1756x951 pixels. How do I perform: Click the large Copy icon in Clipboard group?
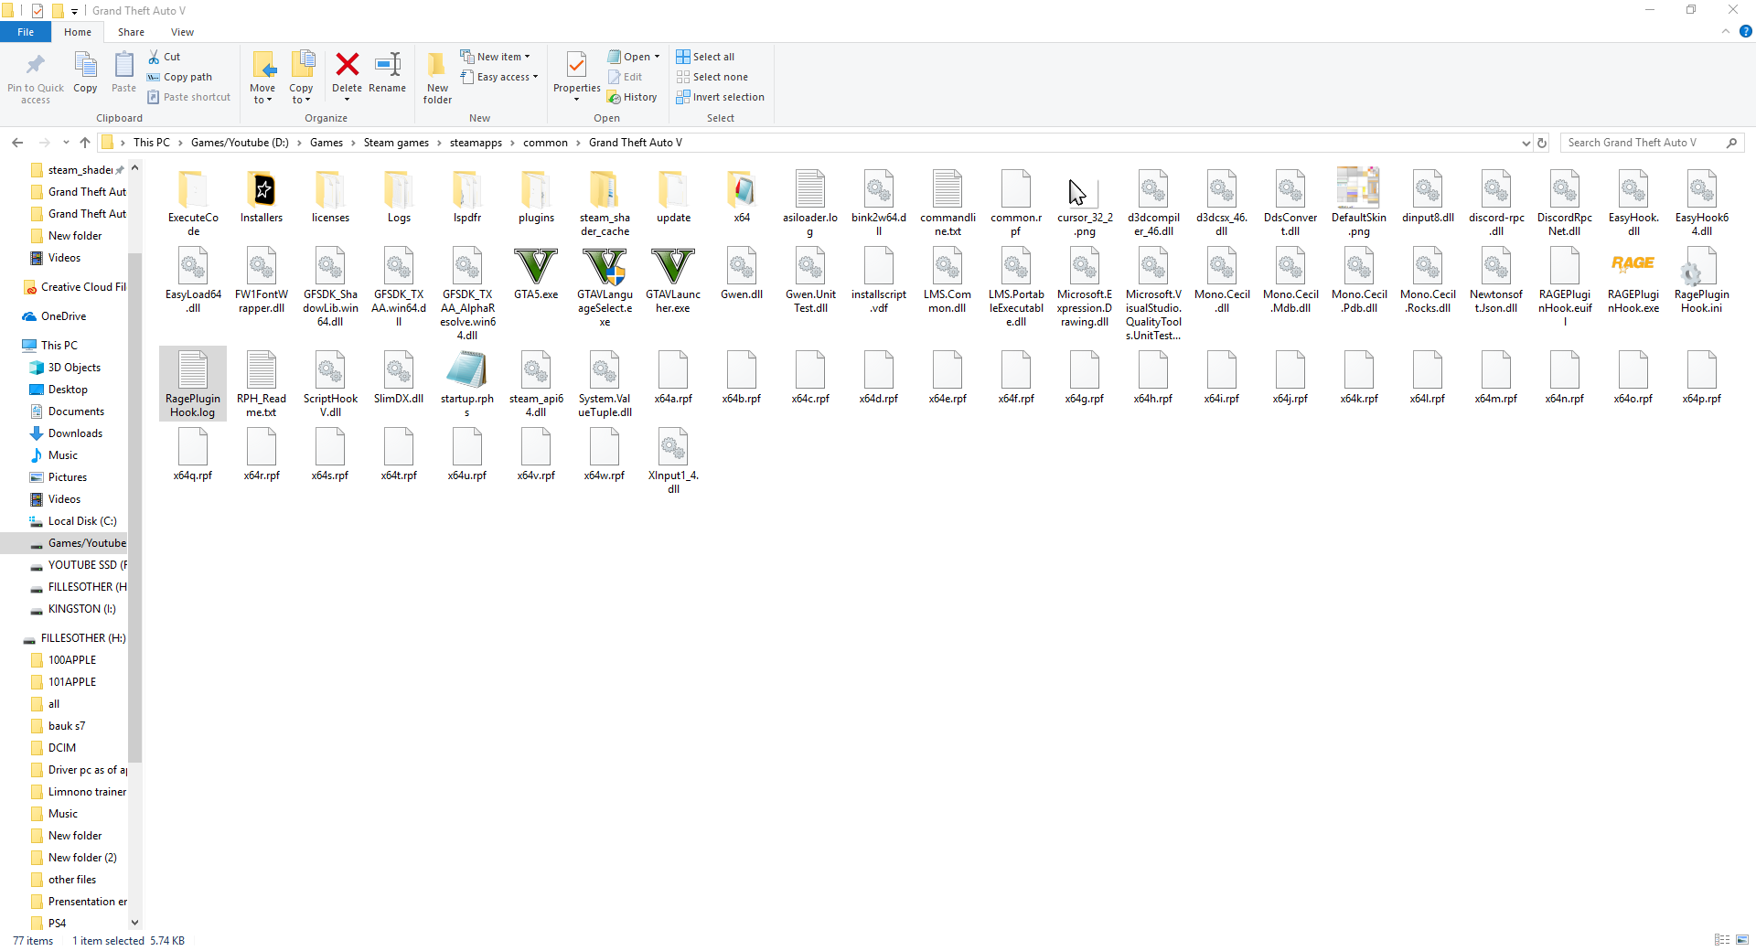point(85,65)
